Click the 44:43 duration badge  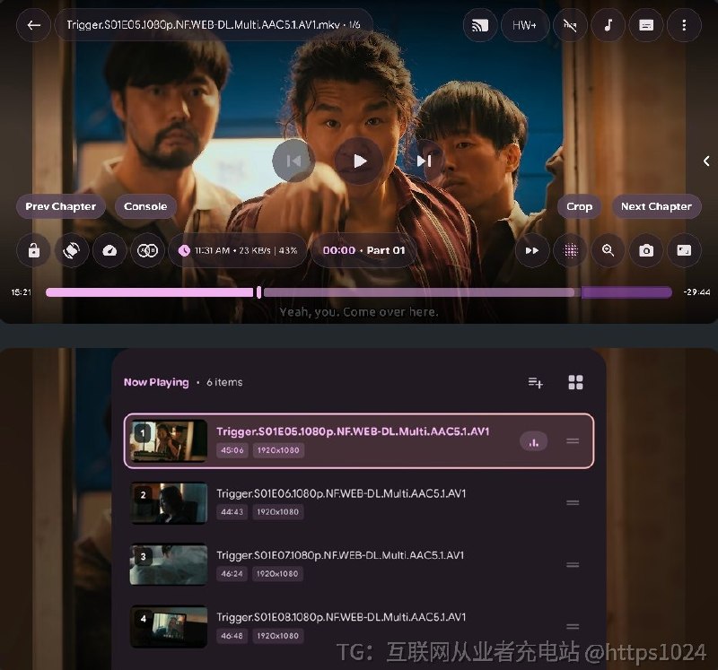[232, 511]
